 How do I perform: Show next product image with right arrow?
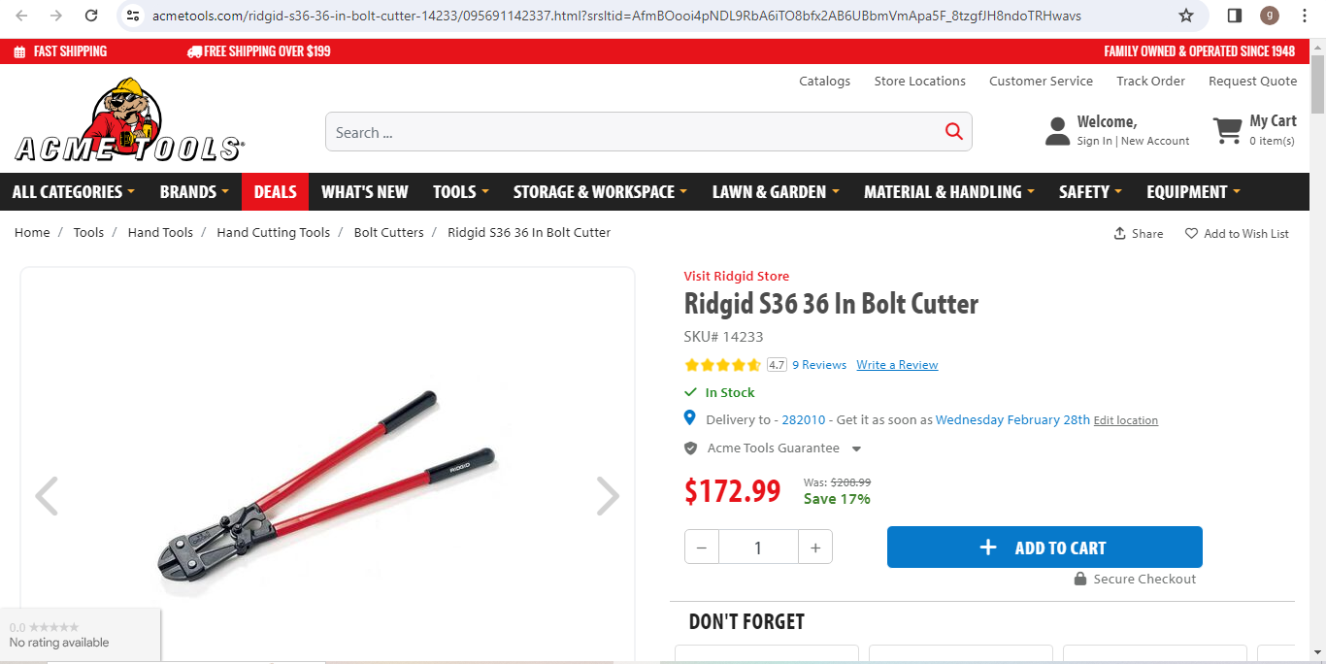coord(607,496)
